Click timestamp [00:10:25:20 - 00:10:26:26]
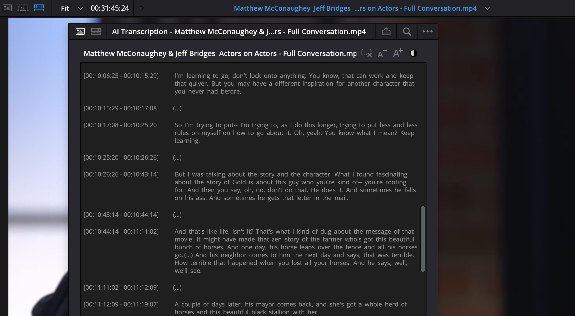The width and height of the screenshot is (575, 316). click(x=121, y=157)
